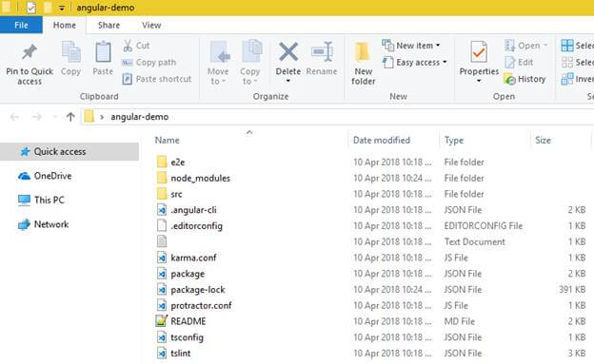Viewport: 594px width, 364px height.
Task: Select the tsconfig file
Action: [x=187, y=337]
